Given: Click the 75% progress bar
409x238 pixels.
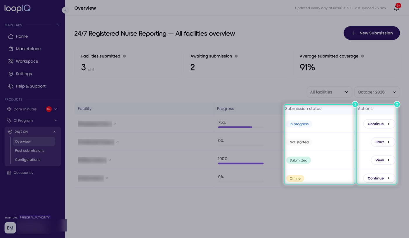Looking at the screenshot, I should click(x=241, y=127).
